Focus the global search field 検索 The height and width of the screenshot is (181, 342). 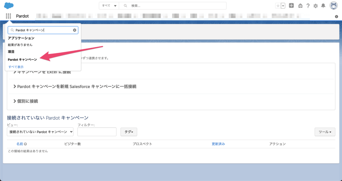pyautogui.click(x=173, y=6)
